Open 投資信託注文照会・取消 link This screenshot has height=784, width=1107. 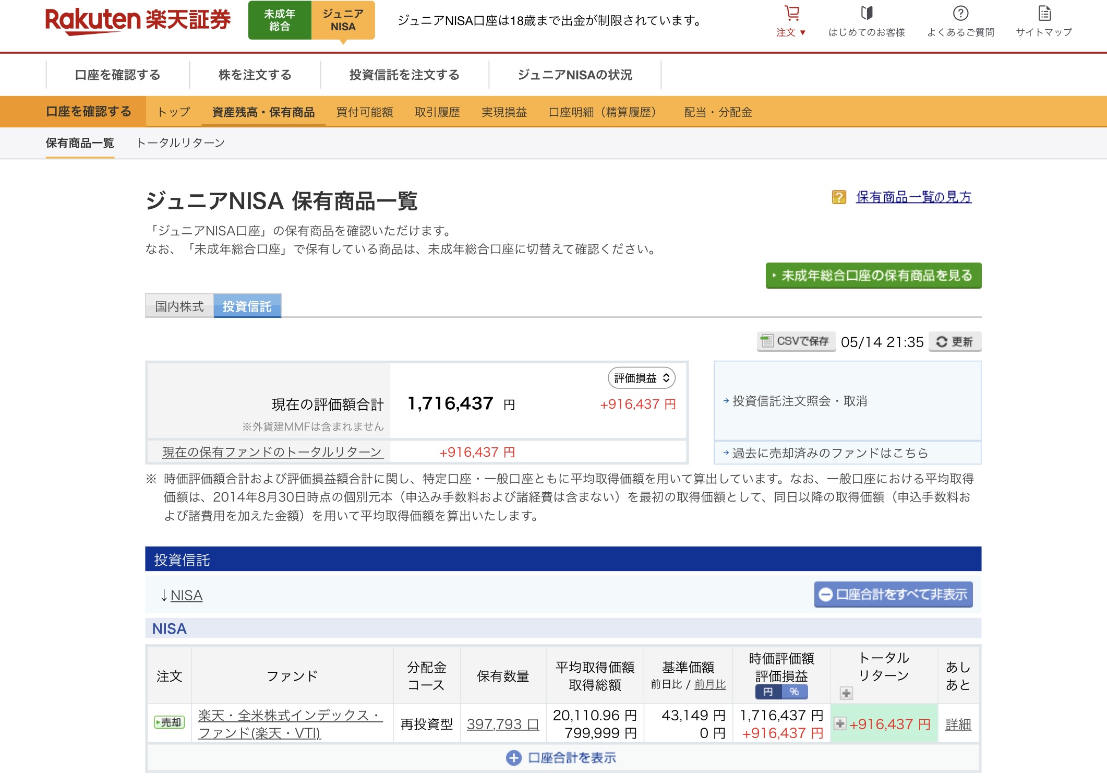800,401
